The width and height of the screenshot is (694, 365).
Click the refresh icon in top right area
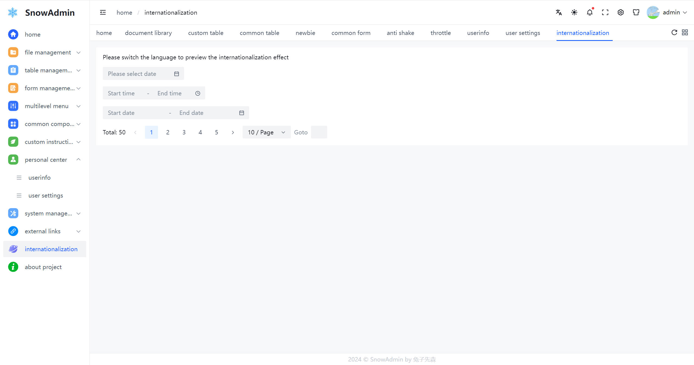coord(674,32)
